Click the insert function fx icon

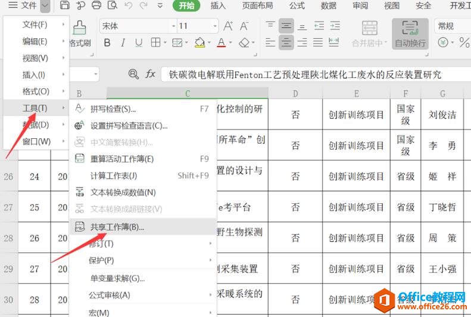pyautogui.click(x=151, y=74)
